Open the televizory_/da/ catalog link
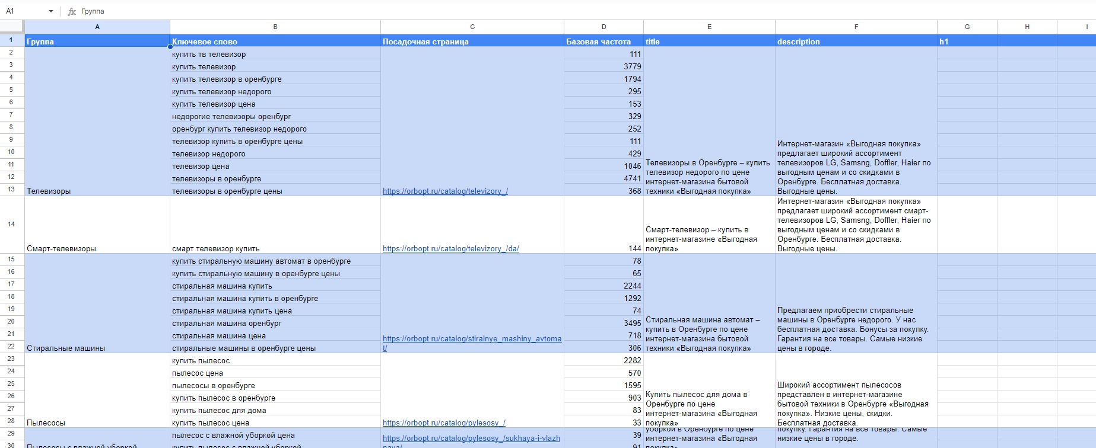Image resolution: width=1096 pixels, height=448 pixels. click(450, 249)
